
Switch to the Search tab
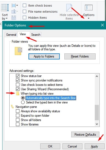36,34
